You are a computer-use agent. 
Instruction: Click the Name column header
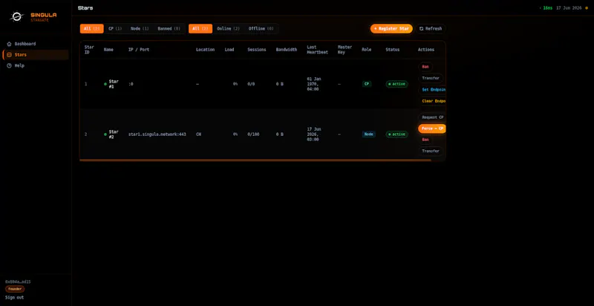[108, 50]
